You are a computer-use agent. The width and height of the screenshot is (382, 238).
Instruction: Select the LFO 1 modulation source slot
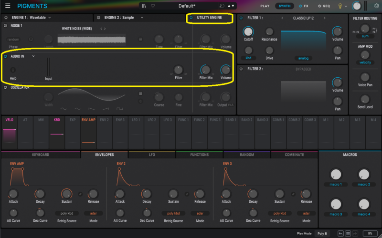(x=136, y=133)
